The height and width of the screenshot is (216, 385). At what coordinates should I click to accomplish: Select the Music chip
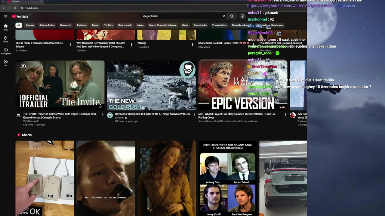click(x=95, y=25)
